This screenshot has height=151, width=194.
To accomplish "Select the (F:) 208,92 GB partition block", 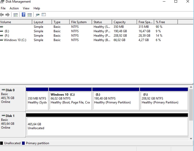I will pos(164,99).
